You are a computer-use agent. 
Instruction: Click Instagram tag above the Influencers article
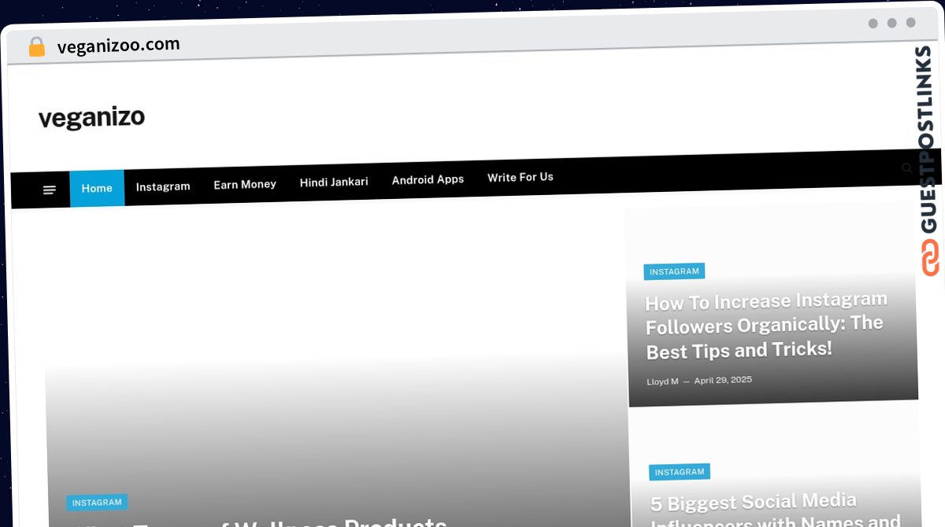(x=680, y=472)
